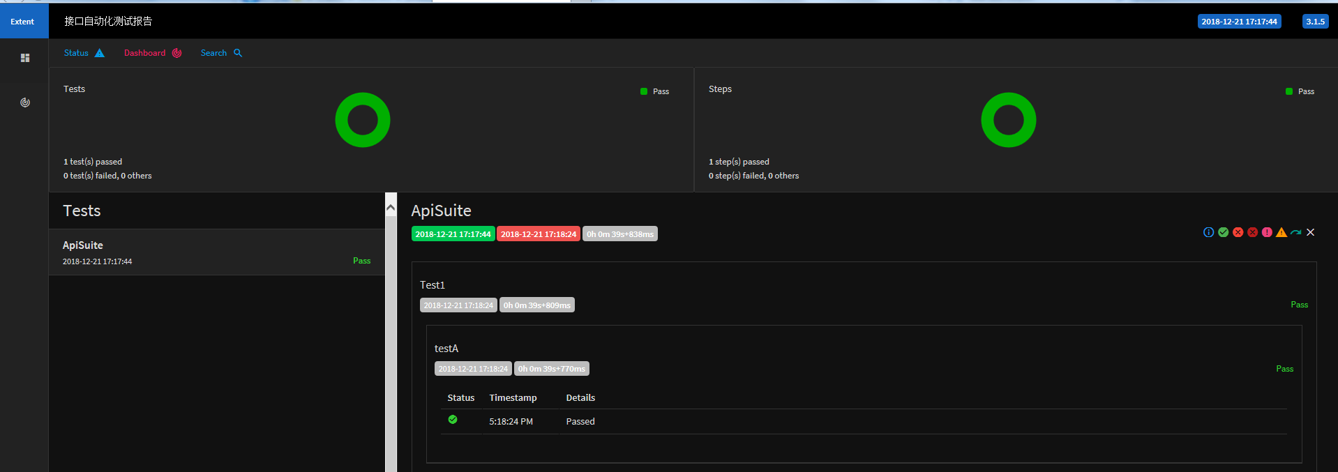Click the green start time badge 17:17:44
The height and width of the screenshot is (472, 1338).
pos(453,234)
